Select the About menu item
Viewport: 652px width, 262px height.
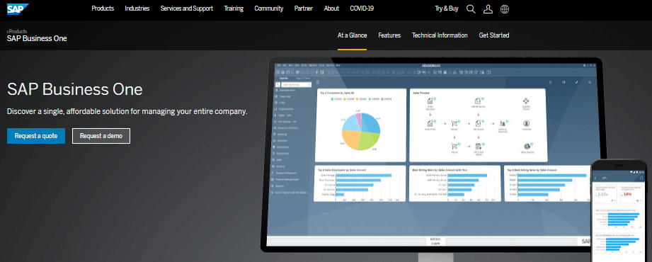click(x=331, y=8)
